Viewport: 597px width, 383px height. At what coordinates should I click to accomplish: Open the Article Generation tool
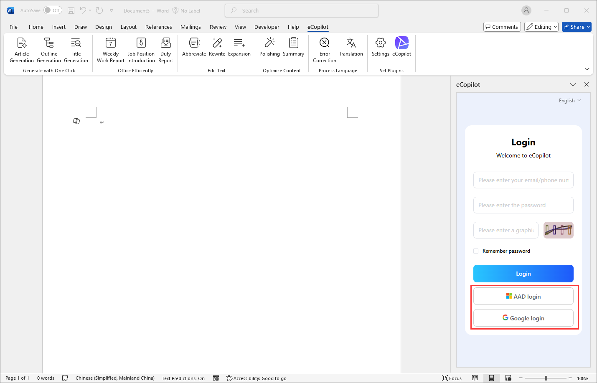[x=22, y=50]
